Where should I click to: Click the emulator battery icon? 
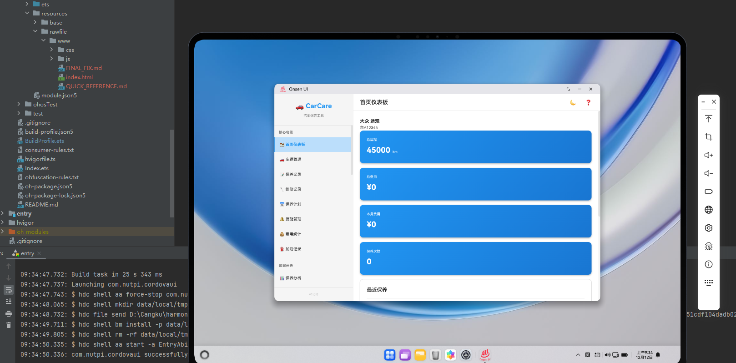click(709, 192)
